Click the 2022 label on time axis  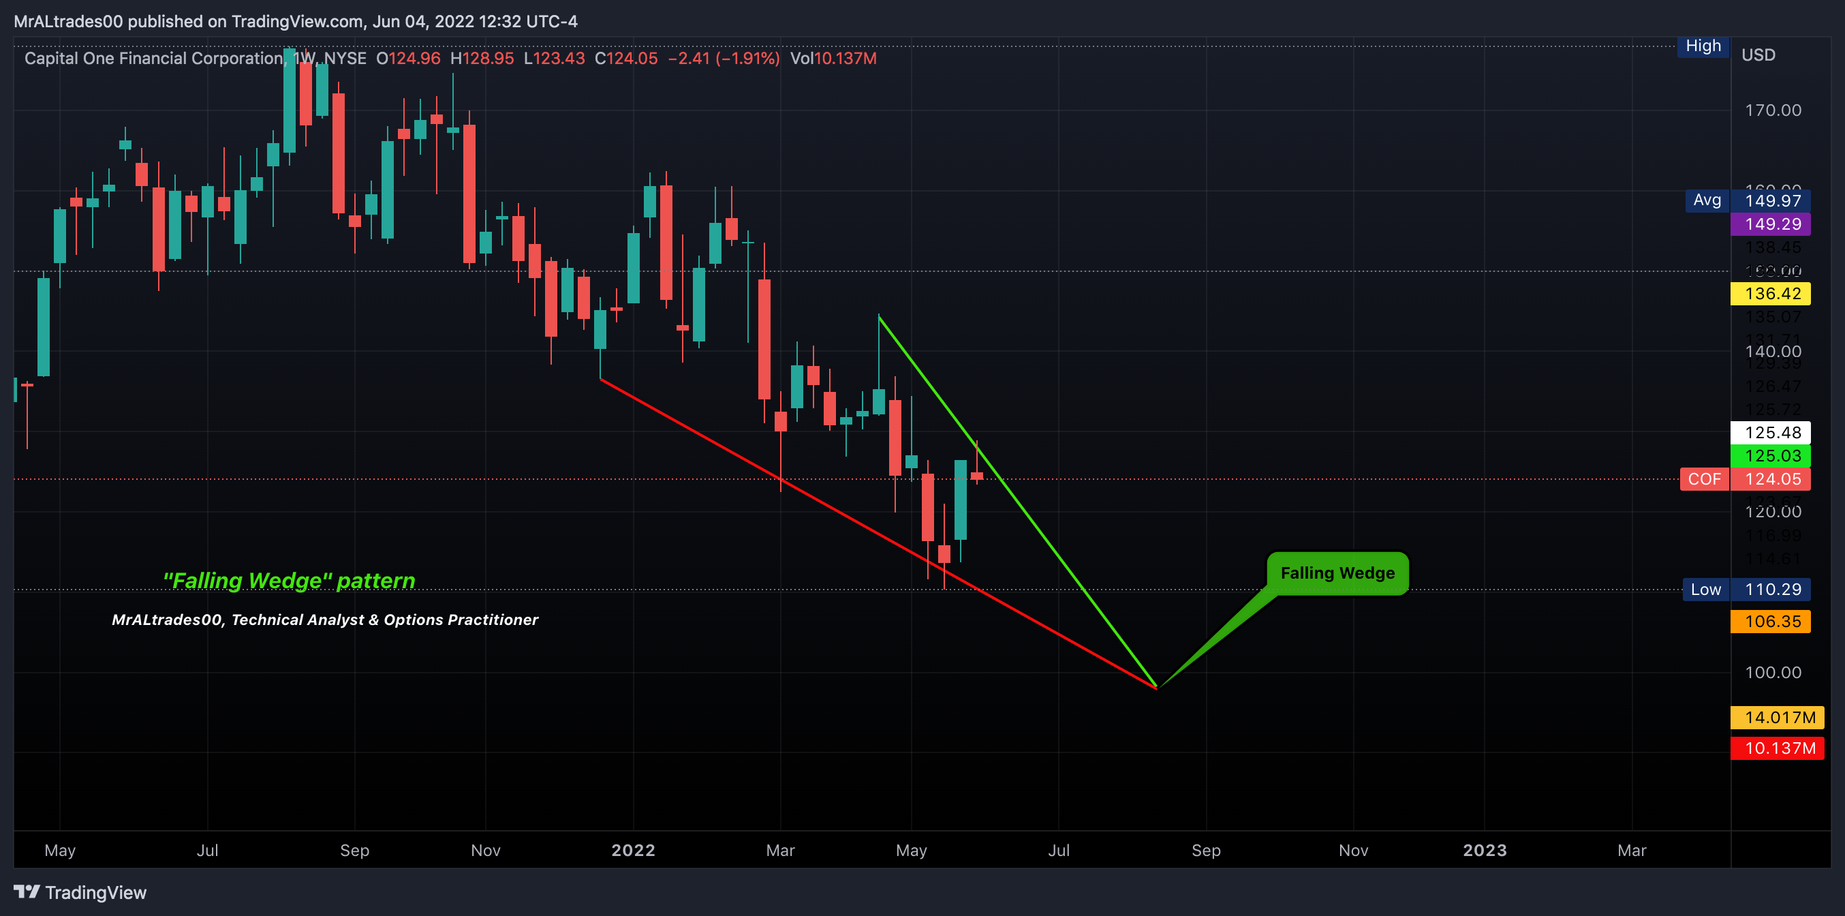(633, 850)
